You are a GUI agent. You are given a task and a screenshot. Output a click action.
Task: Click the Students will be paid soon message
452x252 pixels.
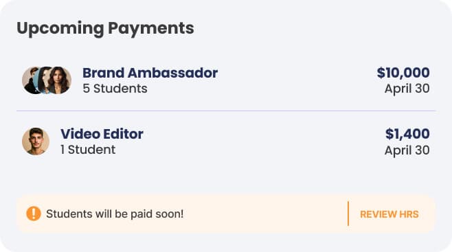(x=115, y=214)
